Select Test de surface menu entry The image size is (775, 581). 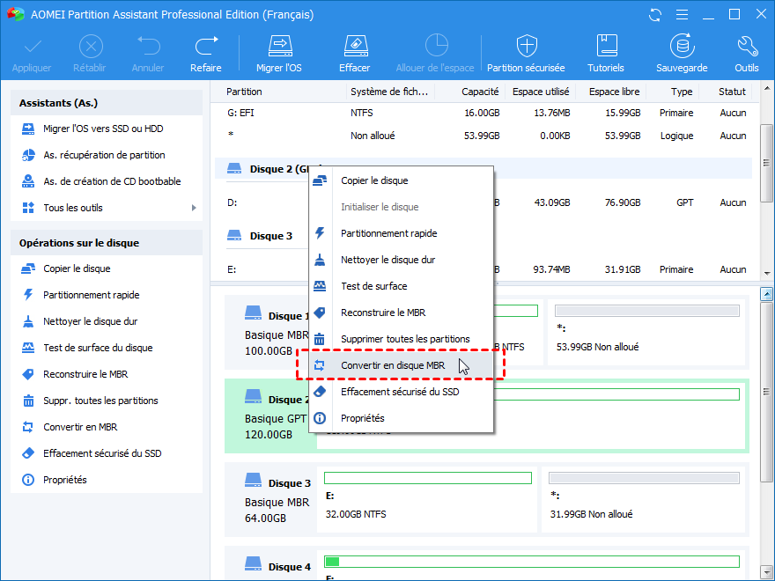[x=401, y=287]
